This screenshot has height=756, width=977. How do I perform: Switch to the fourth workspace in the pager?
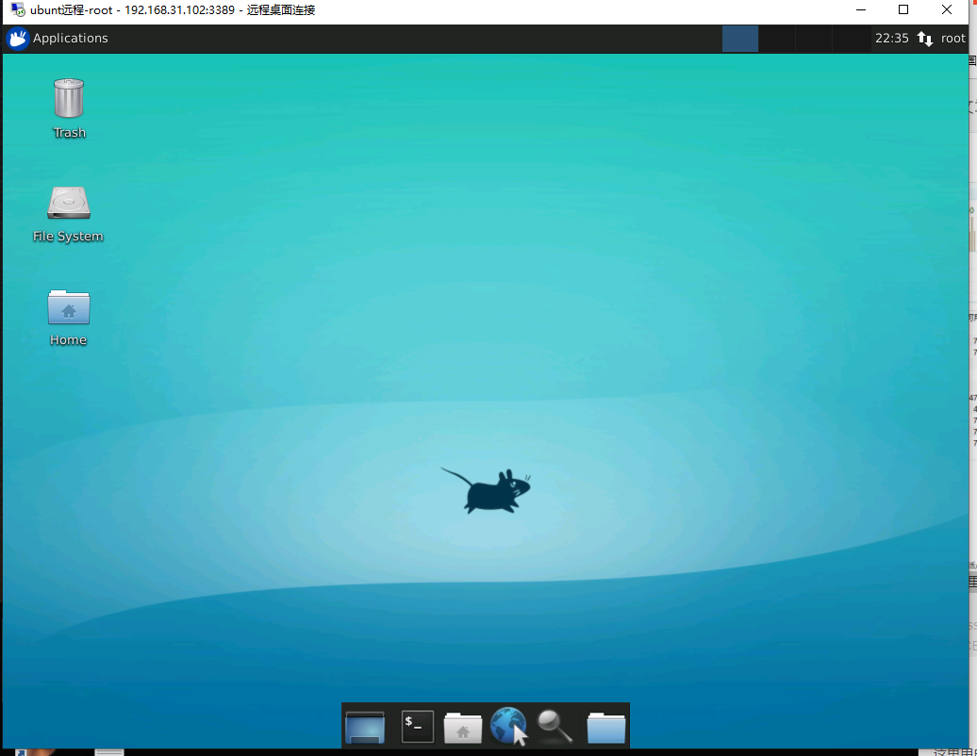point(851,38)
